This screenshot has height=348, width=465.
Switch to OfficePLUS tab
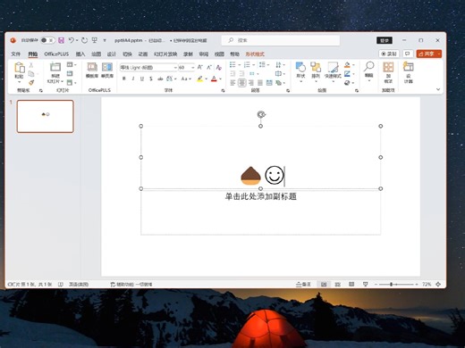(56, 54)
